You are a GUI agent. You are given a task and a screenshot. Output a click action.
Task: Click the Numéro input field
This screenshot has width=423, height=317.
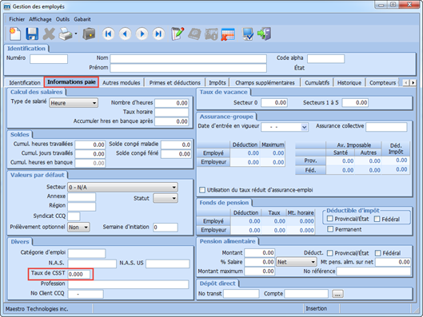[x=49, y=59]
